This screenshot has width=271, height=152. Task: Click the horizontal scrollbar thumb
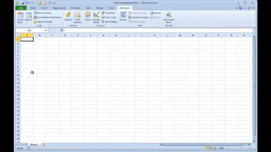point(202,144)
